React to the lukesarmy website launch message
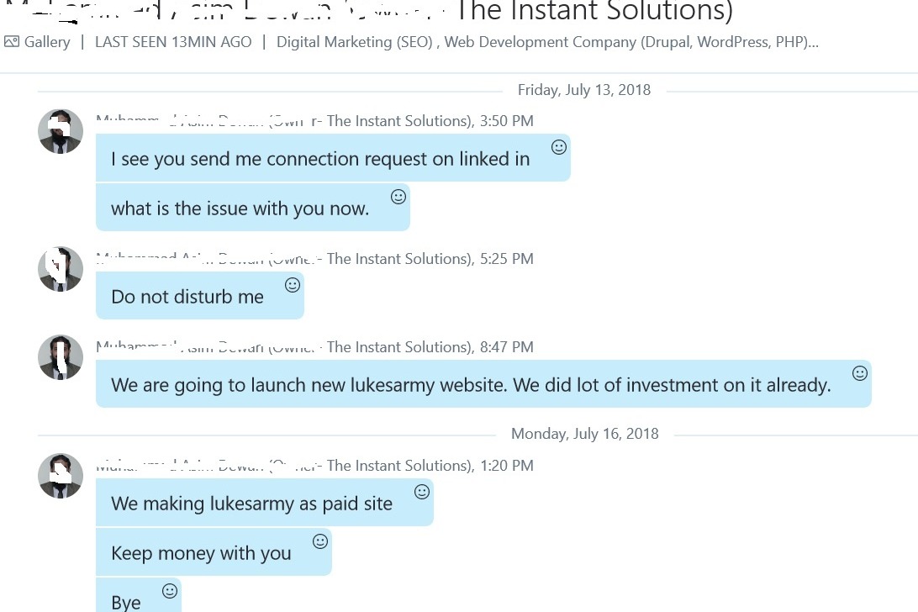This screenshot has height=612, width=918. tap(859, 373)
